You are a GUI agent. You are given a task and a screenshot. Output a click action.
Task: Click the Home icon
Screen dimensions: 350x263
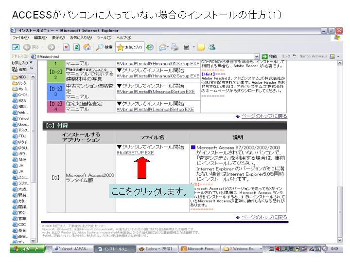87,47
